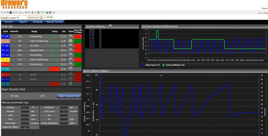Open the Graphic views help icon
Screen dimensions: 268x136
coord(18,17)
